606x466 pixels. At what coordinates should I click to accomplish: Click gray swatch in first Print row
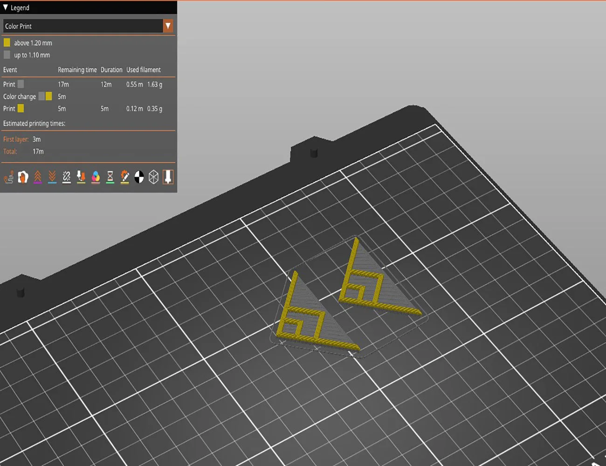(x=21, y=84)
